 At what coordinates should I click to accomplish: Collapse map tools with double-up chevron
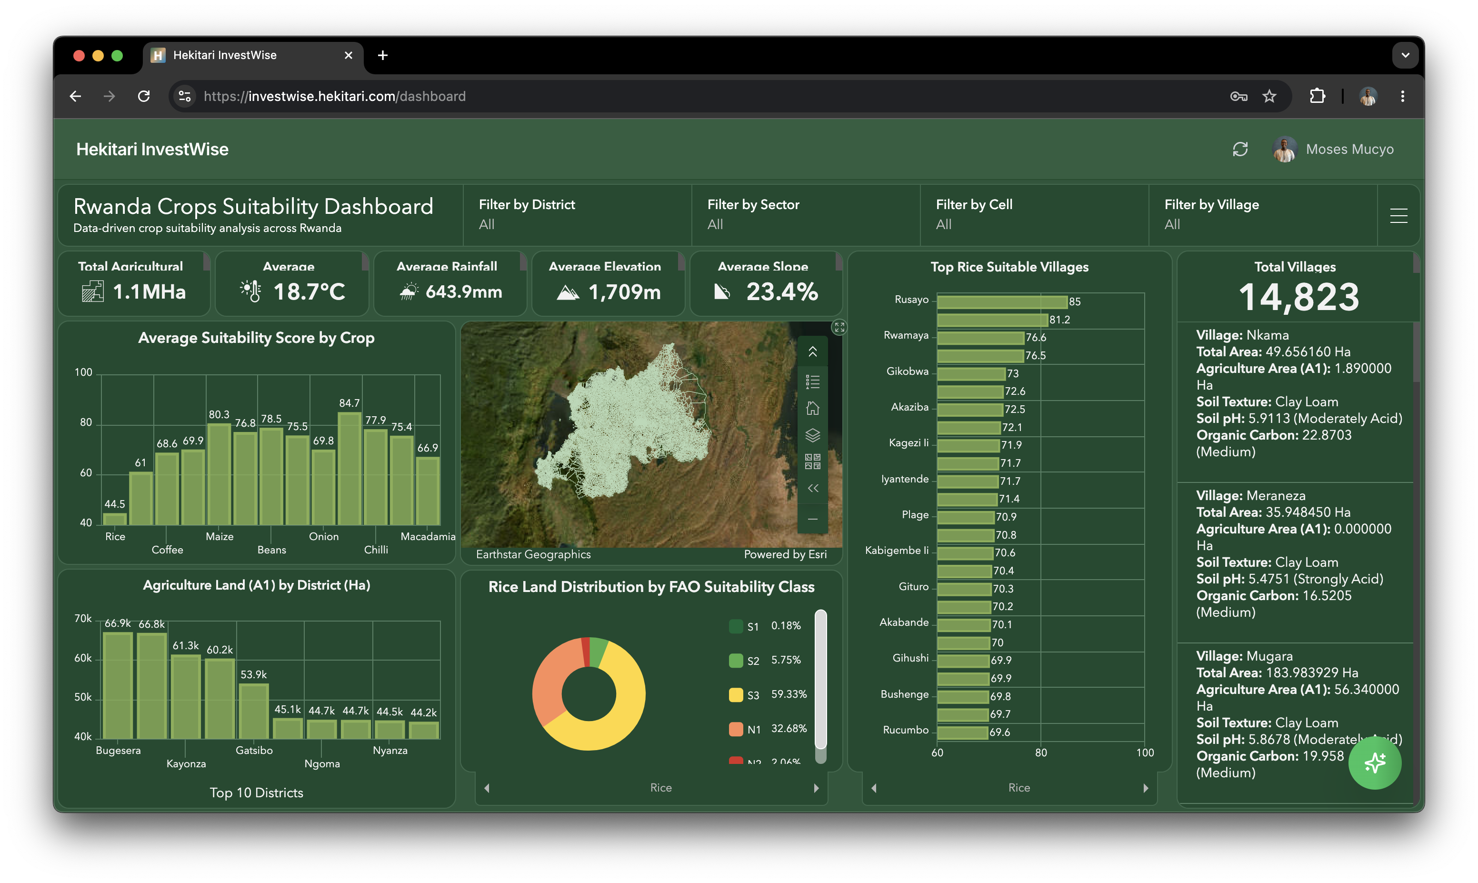coord(812,352)
